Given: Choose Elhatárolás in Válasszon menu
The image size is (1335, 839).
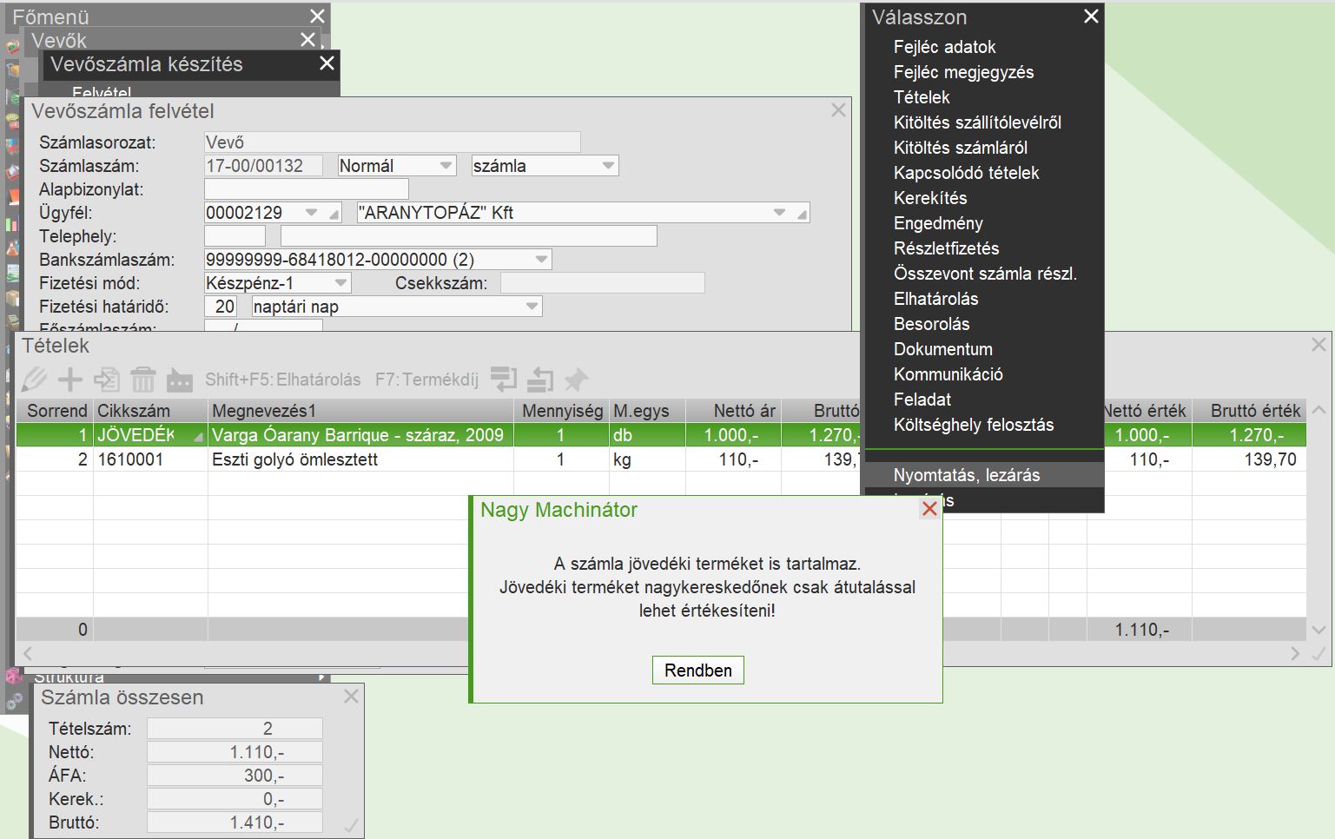Looking at the screenshot, I should (935, 299).
